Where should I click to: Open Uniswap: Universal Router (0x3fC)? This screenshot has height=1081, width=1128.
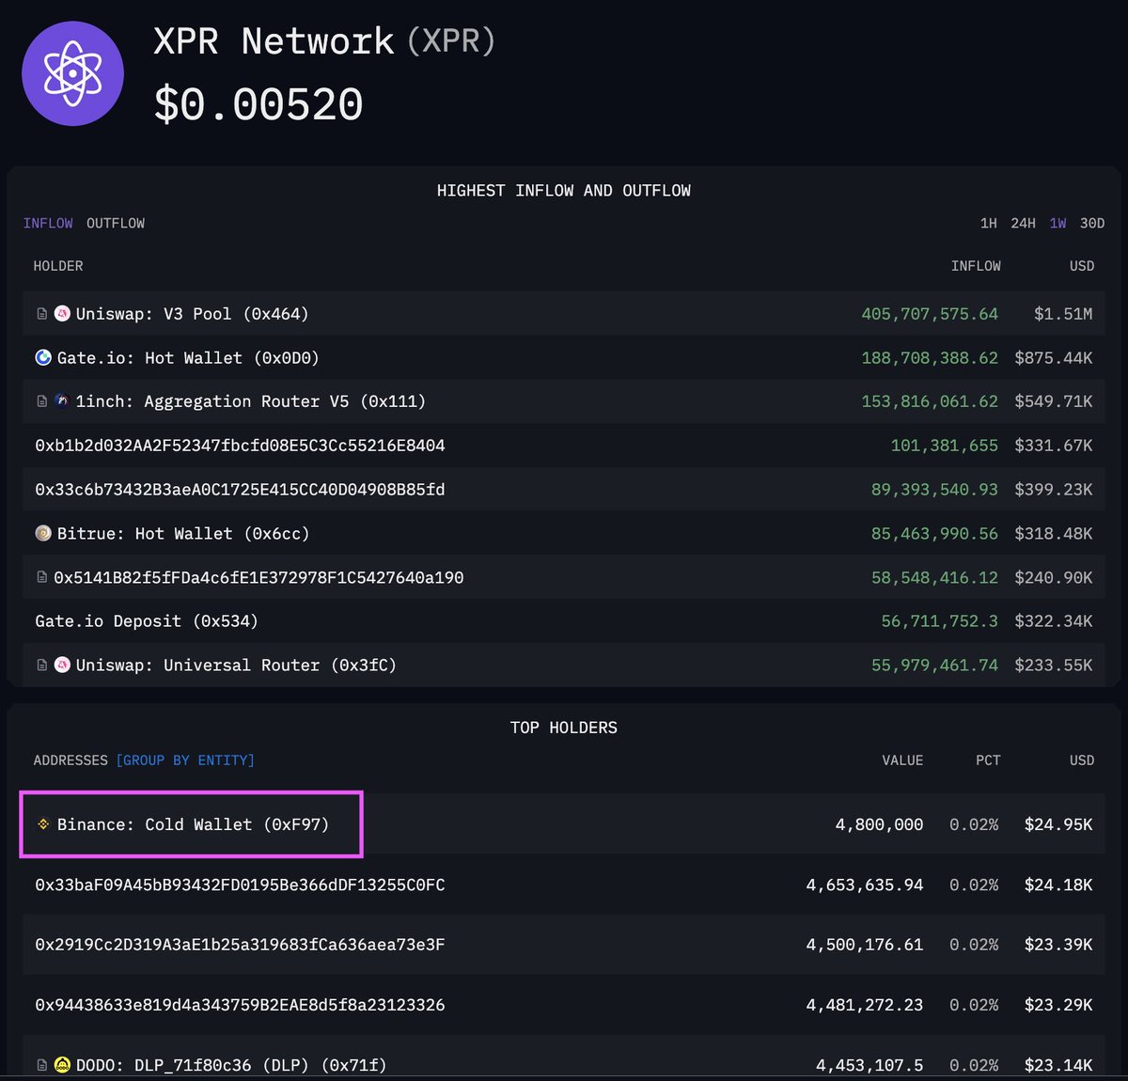point(236,665)
